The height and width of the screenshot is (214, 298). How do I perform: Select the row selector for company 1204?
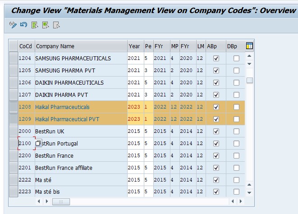14,58
